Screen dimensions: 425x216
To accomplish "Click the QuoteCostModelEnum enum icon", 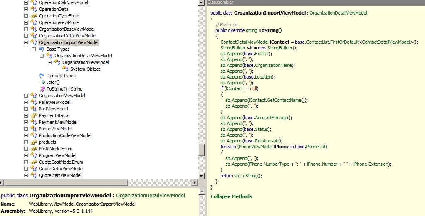I will pyautogui.click(x=34, y=162).
